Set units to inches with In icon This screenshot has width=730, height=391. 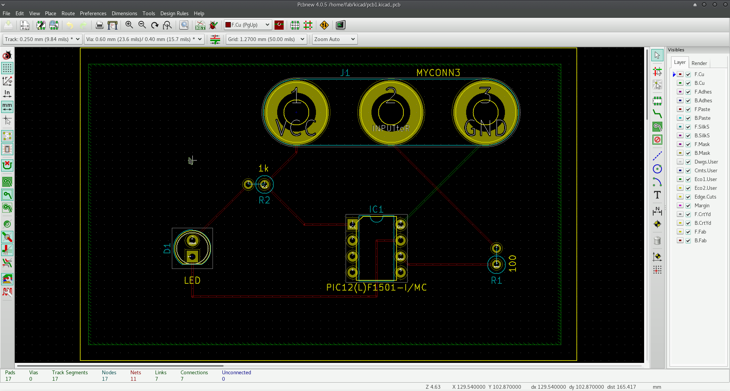point(7,94)
